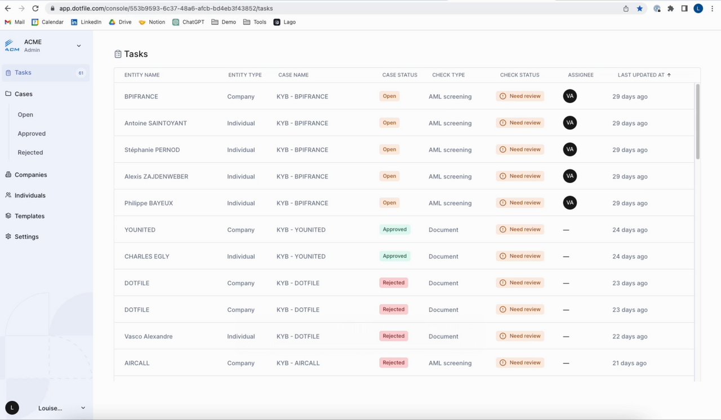Click the Case Name column header

293,75
